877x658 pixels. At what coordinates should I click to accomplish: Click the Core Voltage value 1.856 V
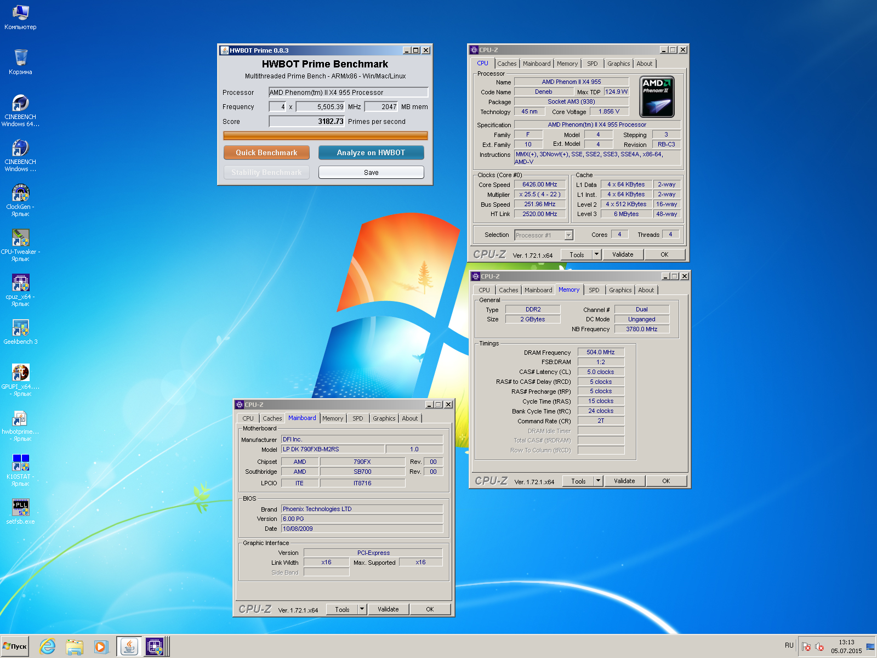point(609,111)
